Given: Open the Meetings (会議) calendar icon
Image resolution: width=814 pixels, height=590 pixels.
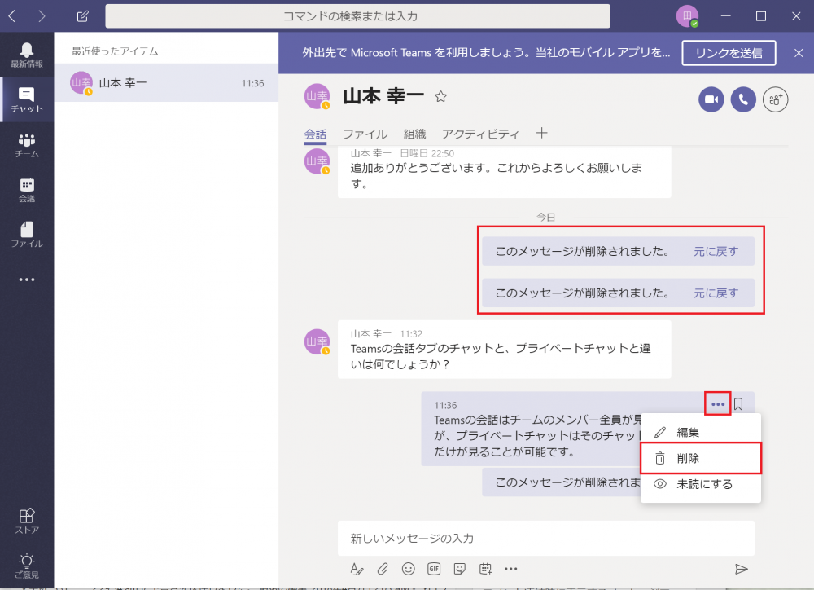Looking at the screenshot, I should [x=27, y=190].
